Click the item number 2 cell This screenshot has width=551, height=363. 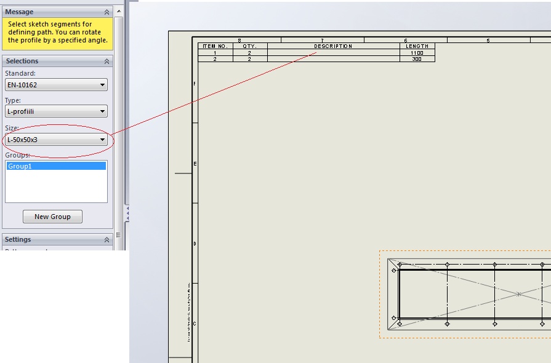215,59
